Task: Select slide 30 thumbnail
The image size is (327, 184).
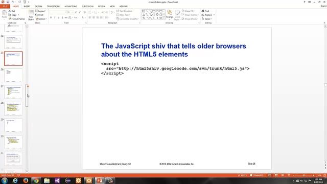Action: pos(13,142)
